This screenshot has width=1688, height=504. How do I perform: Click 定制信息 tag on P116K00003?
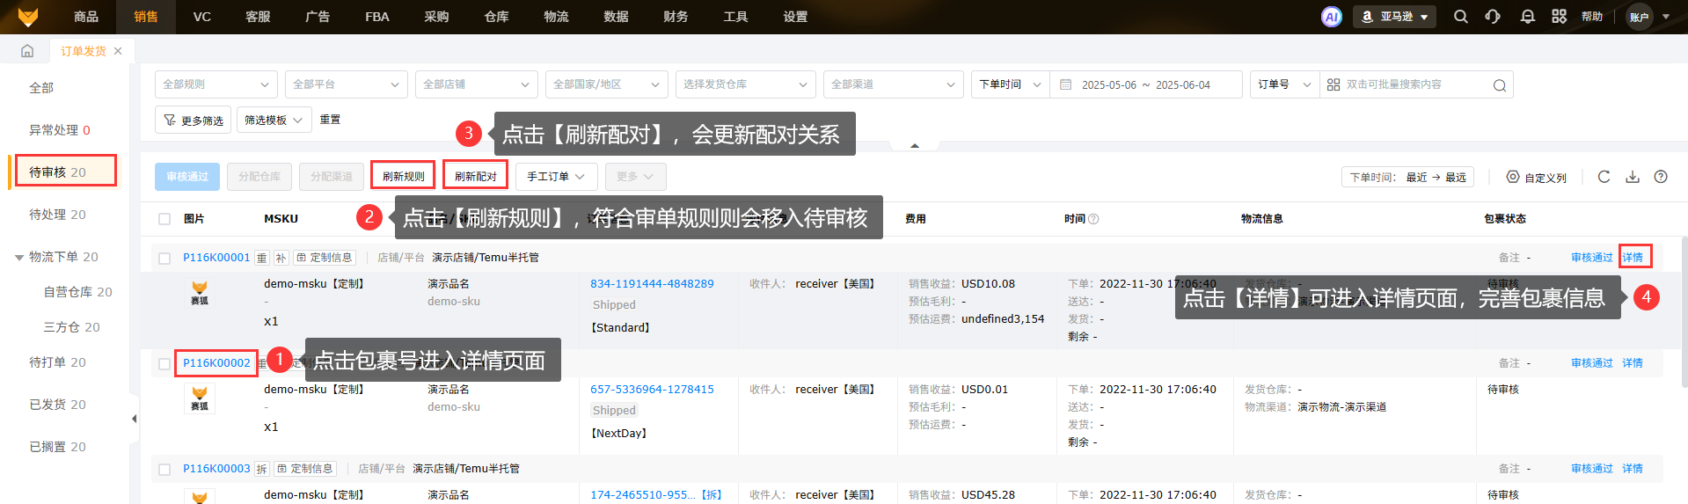[305, 469]
